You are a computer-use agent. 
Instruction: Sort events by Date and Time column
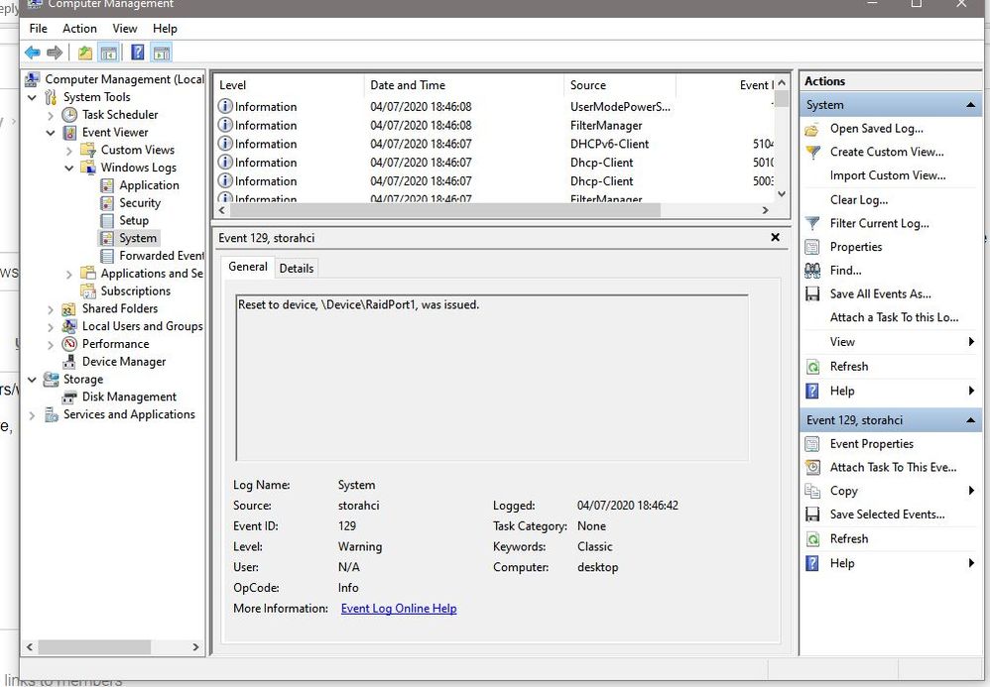pos(463,85)
